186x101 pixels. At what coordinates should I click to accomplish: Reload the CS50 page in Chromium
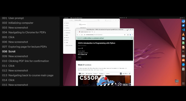[x=82, y=35]
